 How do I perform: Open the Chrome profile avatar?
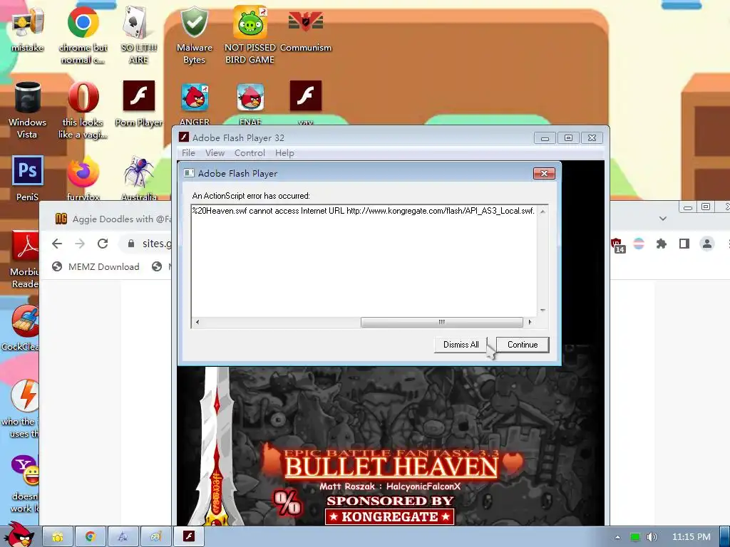click(x=706, y=244)
